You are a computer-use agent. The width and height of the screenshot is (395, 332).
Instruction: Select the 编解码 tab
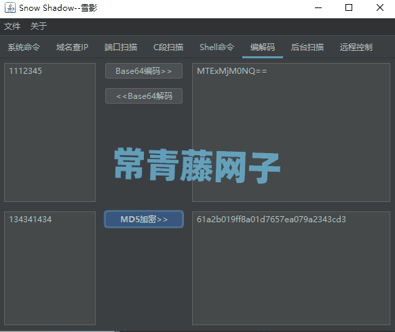click(263, 47)
